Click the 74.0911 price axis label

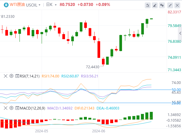pos(174,57)
